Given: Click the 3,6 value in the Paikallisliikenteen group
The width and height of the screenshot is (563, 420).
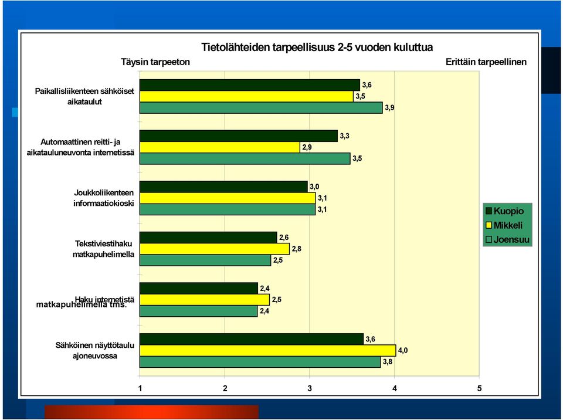Looking at the screenshot, I should pos(367,85).
